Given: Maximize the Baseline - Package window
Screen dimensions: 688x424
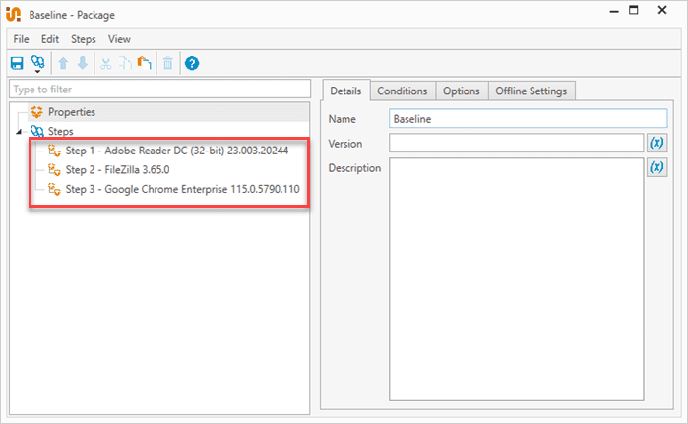Looking at the screenshot, I should (634, 10).
